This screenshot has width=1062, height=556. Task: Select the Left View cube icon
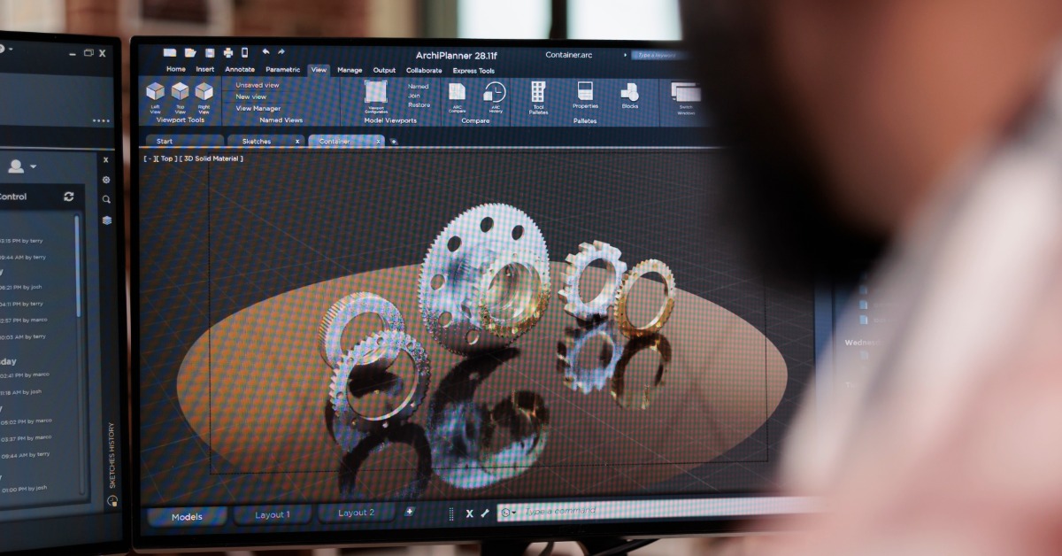[x=156, y=91]
